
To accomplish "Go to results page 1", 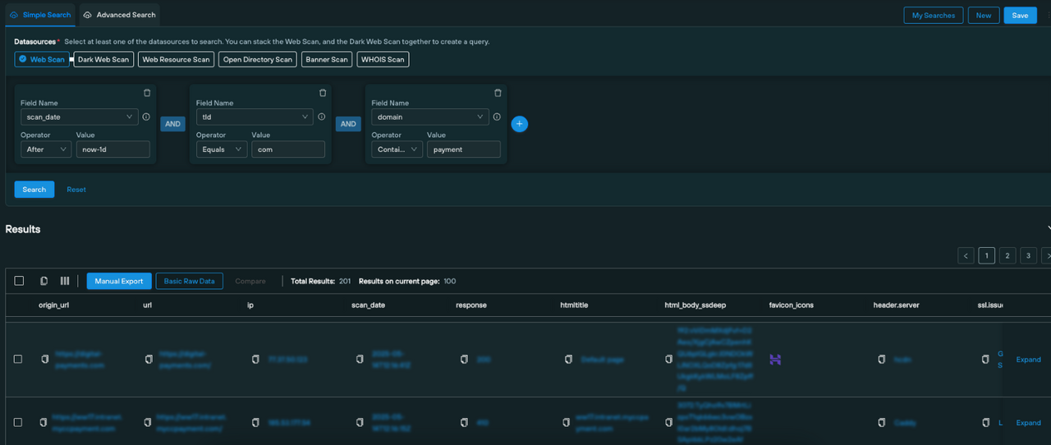I will [x=986, y=255].
